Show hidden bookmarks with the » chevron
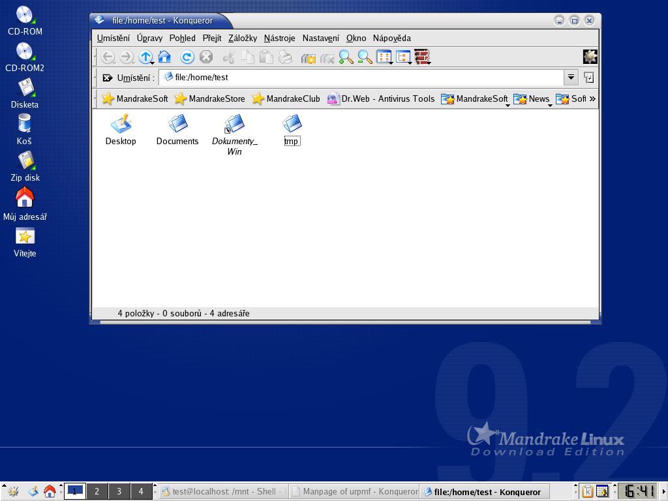The width and height of the screenshot is (668, 501). [x=592, y=99]
